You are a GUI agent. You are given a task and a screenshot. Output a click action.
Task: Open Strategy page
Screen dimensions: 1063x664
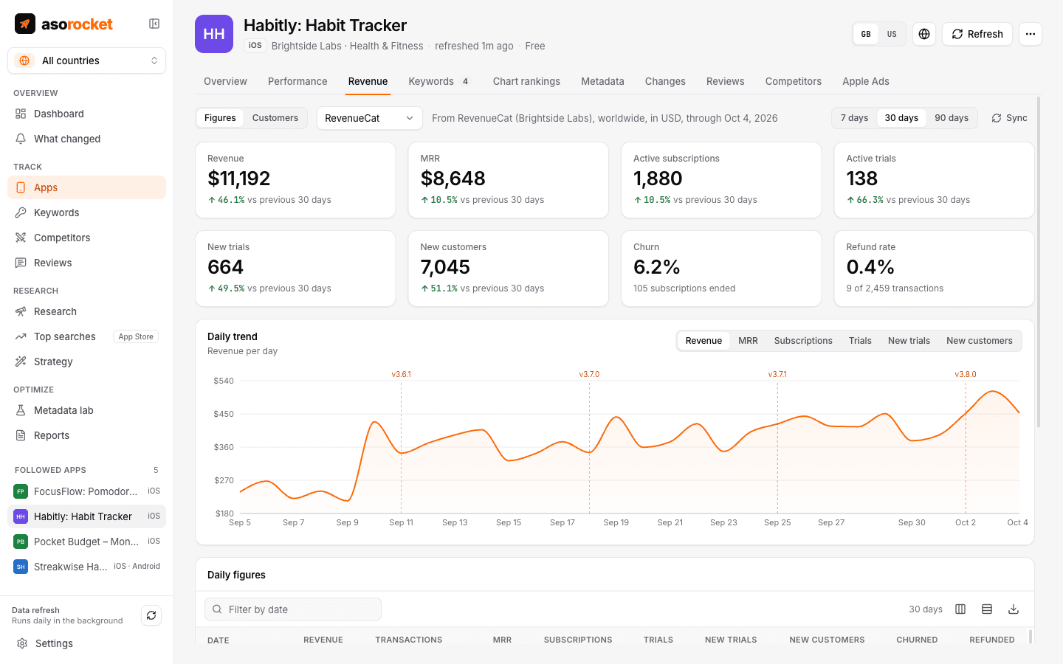tap(86, 362)
